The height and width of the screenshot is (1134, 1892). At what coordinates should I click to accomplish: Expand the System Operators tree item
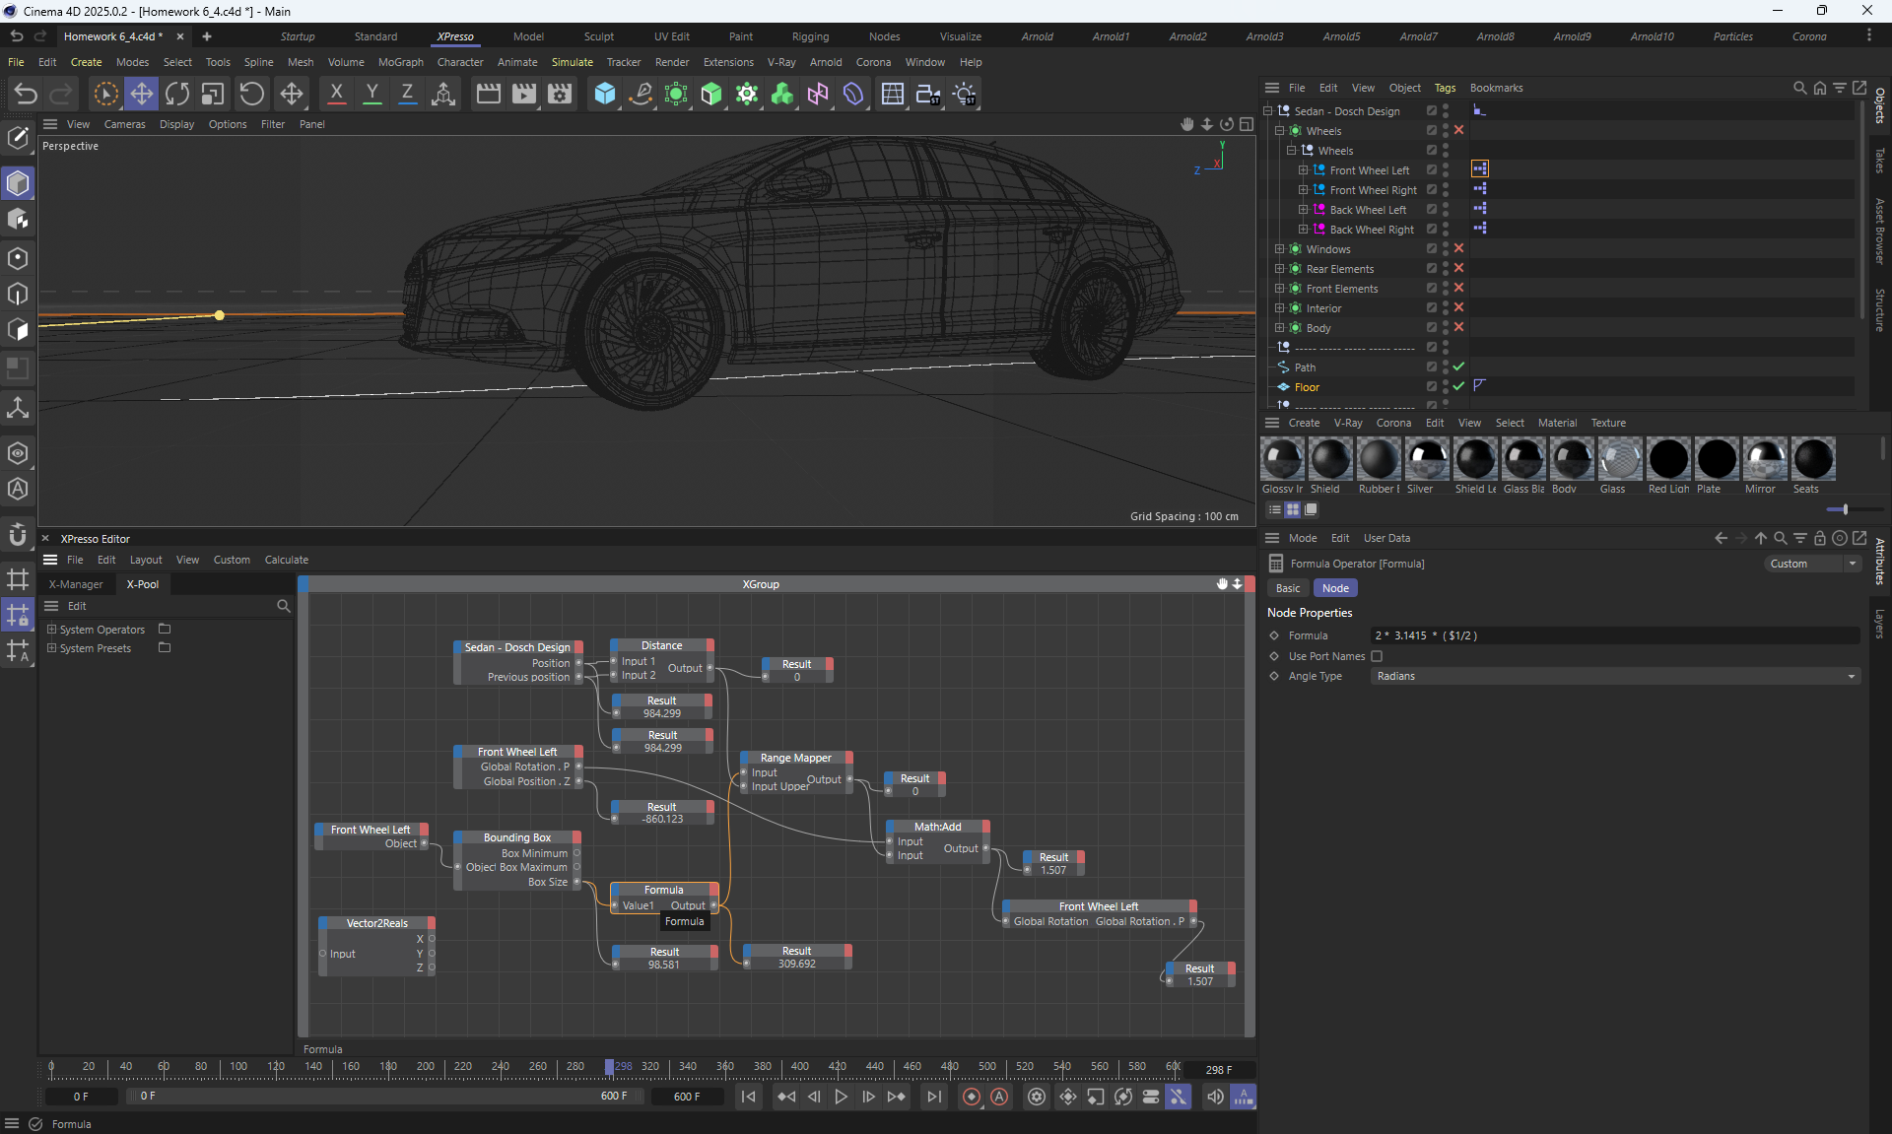52,629
